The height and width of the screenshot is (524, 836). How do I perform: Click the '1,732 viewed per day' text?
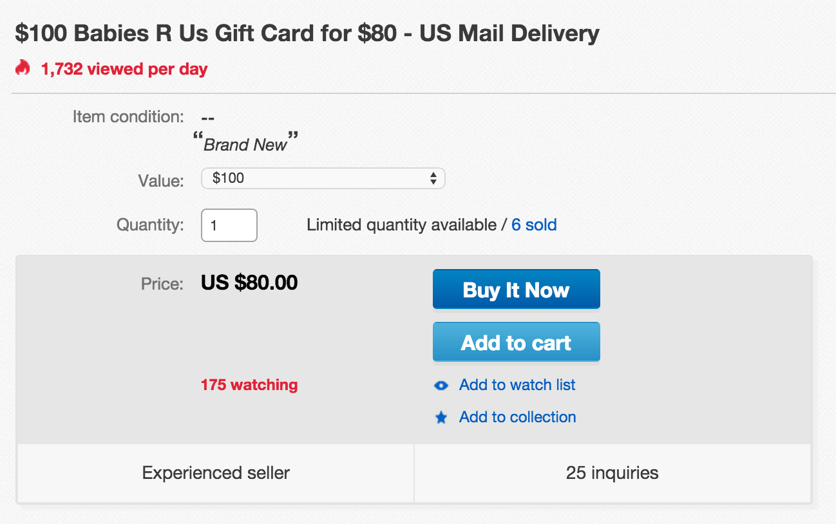pos(124,69)
